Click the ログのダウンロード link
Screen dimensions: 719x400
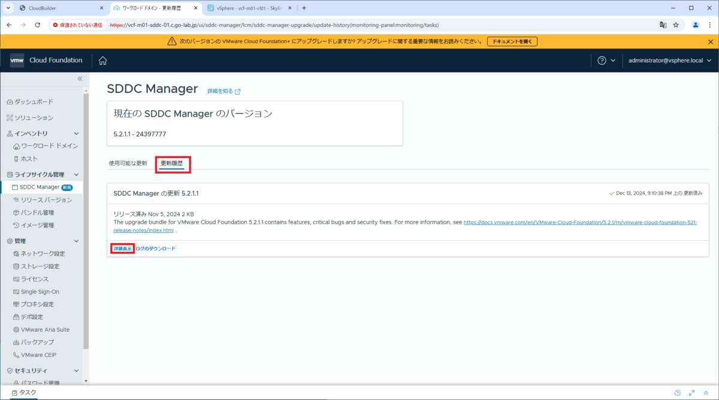[155, 249]
